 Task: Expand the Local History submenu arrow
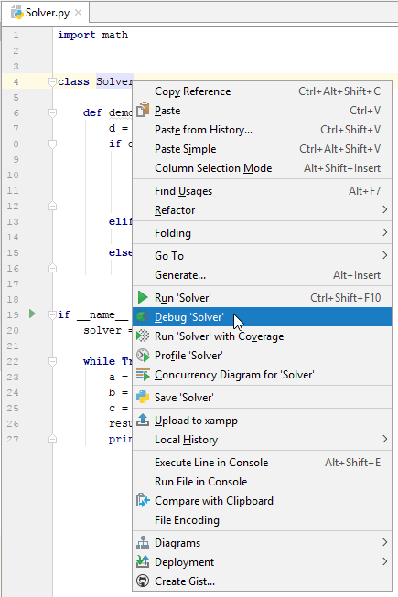(x=384, y=439)
